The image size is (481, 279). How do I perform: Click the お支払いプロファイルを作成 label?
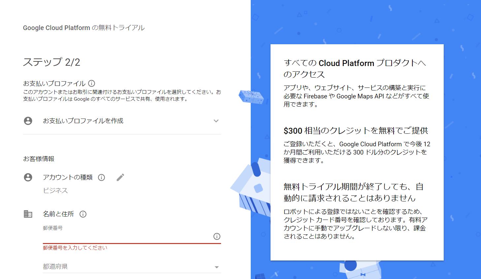(83, 121)
